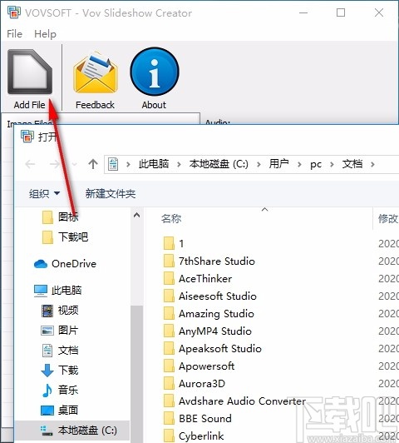Screen dimensions: 399x443
Task: Click the OneDrive cloud icon
Action: 41,264
